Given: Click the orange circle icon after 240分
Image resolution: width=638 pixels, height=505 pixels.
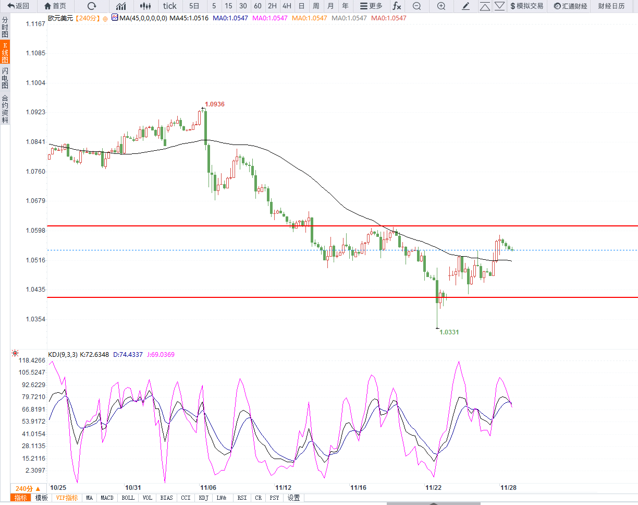Looking at the screenshot, I should point(104,18).
